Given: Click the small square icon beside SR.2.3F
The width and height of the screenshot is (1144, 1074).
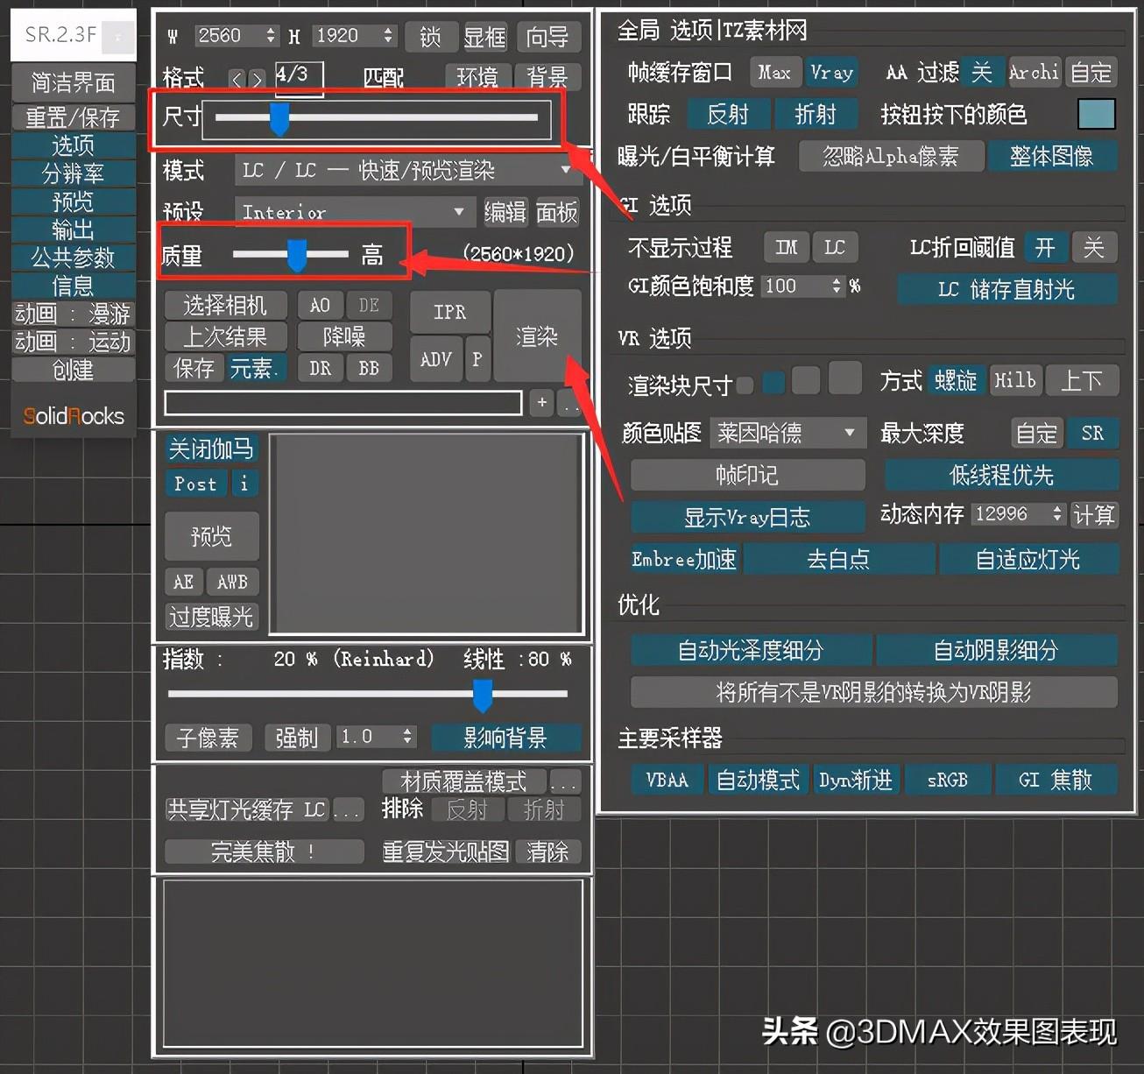Looking at the screenshot, I should click(119, 36).
